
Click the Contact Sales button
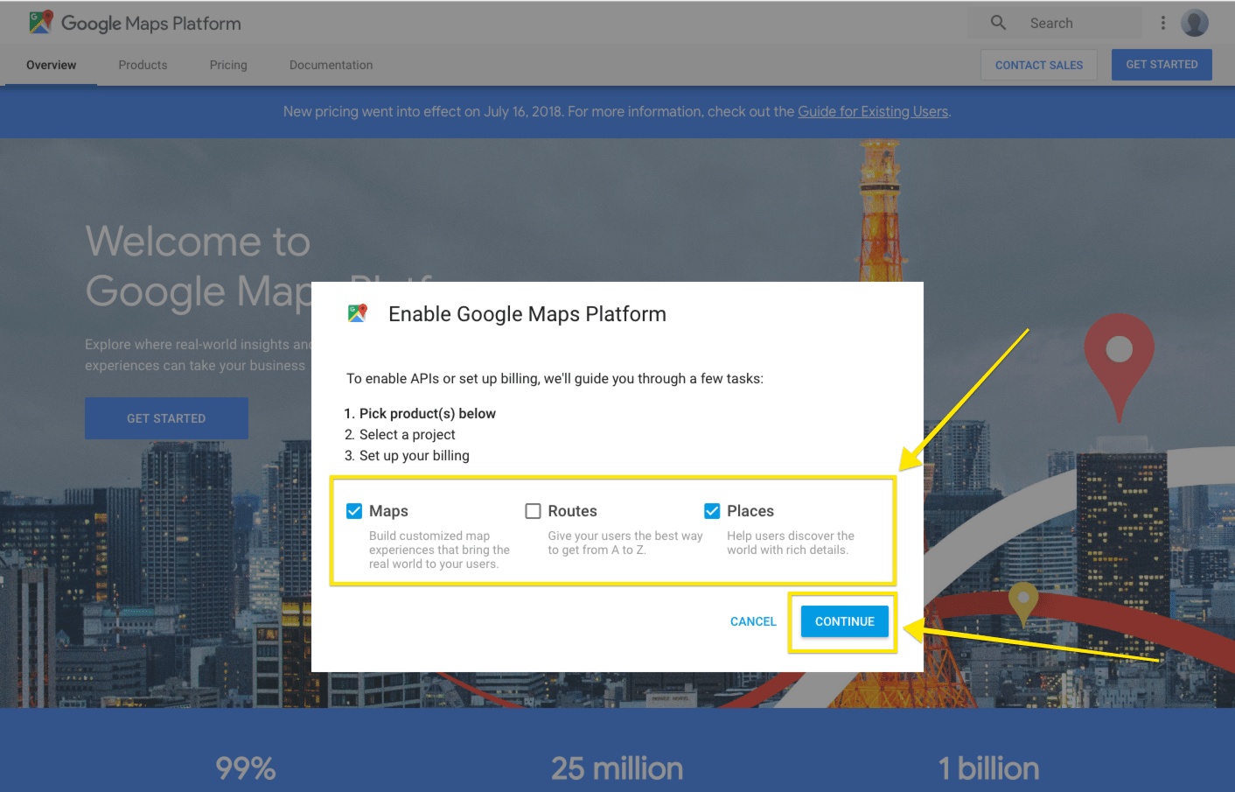coord(1039,65)
